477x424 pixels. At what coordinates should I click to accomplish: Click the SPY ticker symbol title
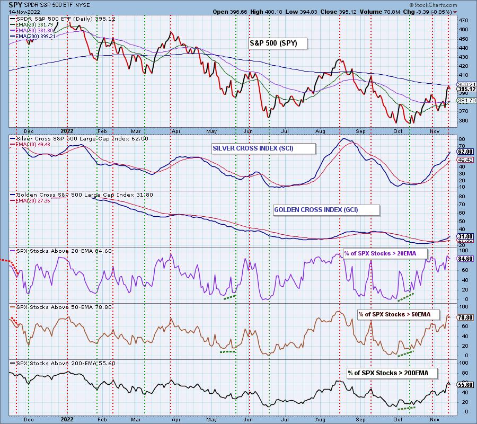(x=15, y=5)
